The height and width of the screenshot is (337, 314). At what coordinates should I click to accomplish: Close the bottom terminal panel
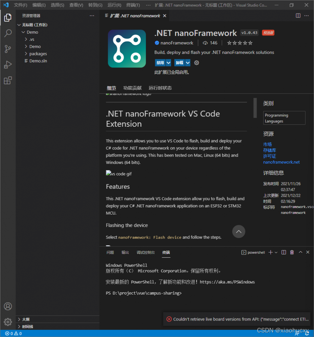[x=308, y=252]
